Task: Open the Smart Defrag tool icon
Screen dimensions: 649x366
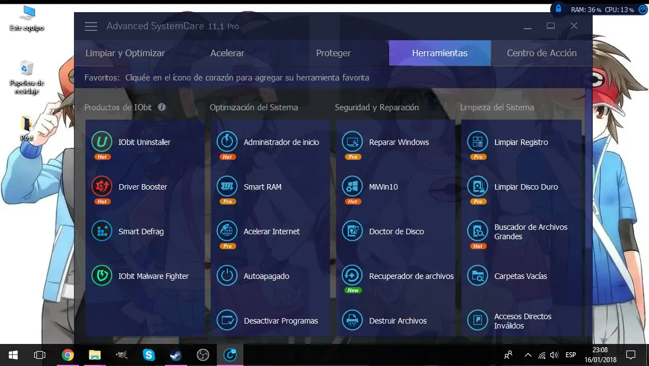Action: pos(102,231)
